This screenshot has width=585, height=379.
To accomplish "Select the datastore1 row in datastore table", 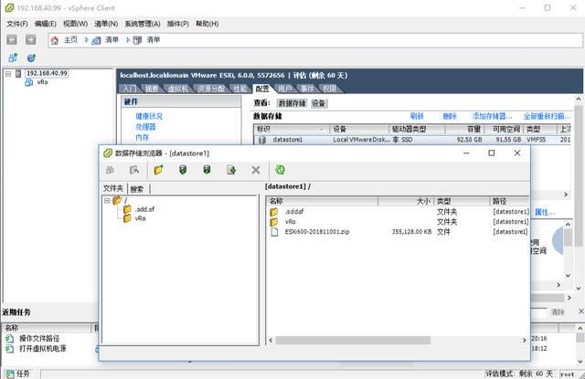I will [412, 140].
